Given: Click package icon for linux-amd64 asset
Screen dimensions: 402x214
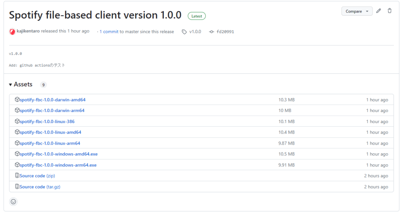Looking at the screenshot, I should click(x=17, y=132).
